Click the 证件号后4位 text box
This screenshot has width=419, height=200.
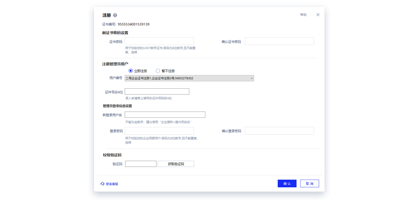click(157, 92)
